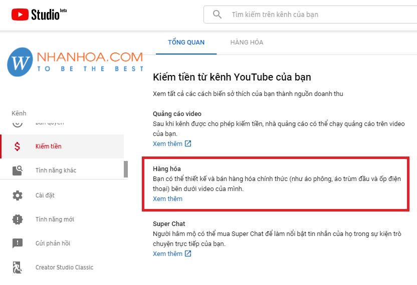Click external link icon under Quảng cáo video
The image size is (417, 285).
[188, 144]
